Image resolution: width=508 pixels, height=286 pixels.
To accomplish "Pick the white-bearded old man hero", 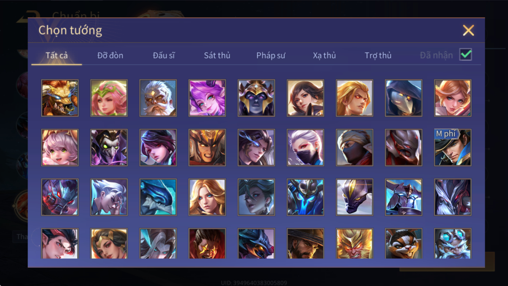I will tap(158, 98).
